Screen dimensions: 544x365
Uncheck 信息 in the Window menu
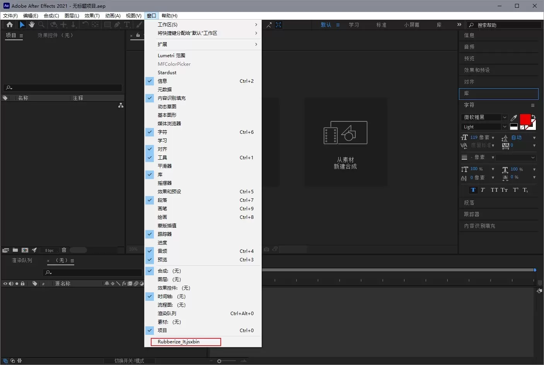click(203, 81)
